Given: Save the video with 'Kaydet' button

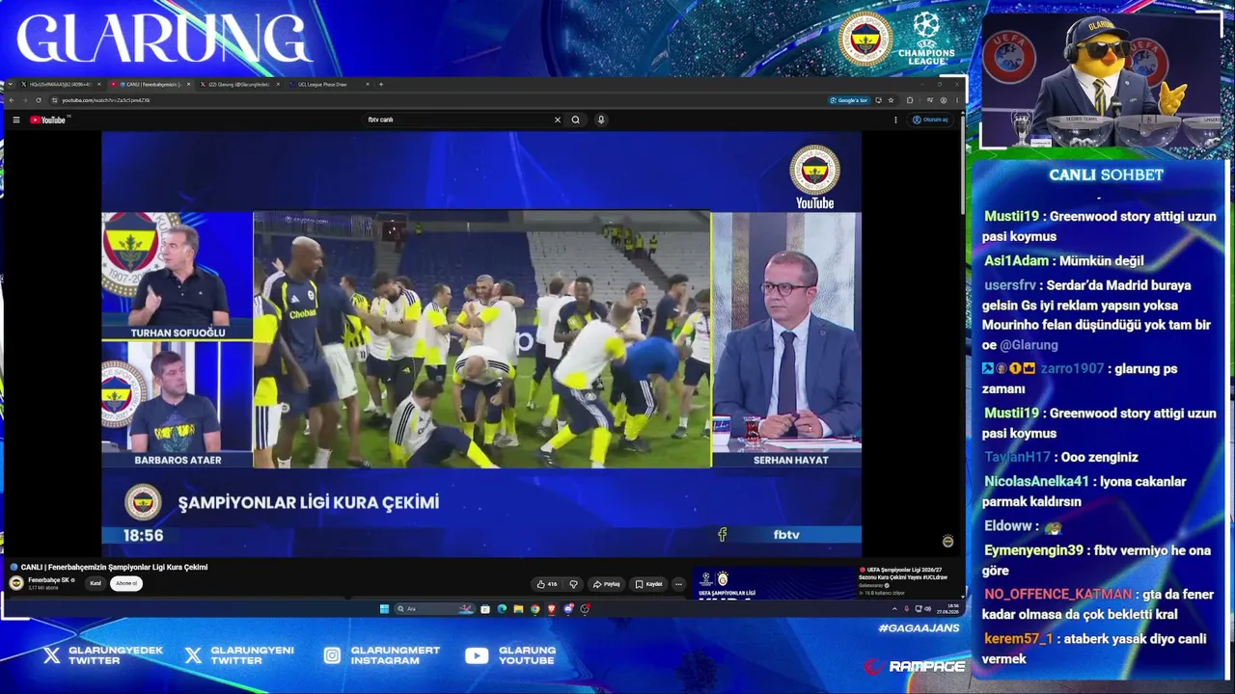Looking at the screenshot, I should coord(649,584).
